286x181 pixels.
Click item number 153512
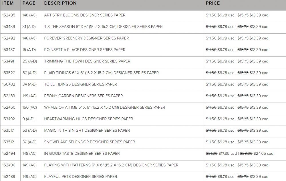click(x=9, y=142)
